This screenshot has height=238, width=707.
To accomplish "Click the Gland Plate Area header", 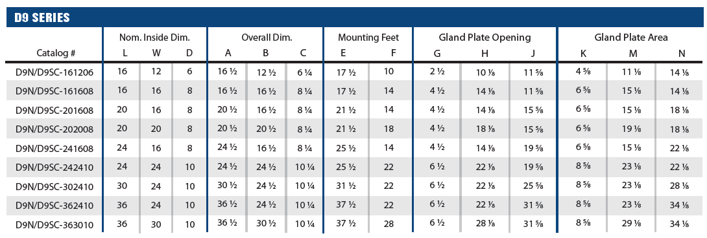I will coord(631,38).
